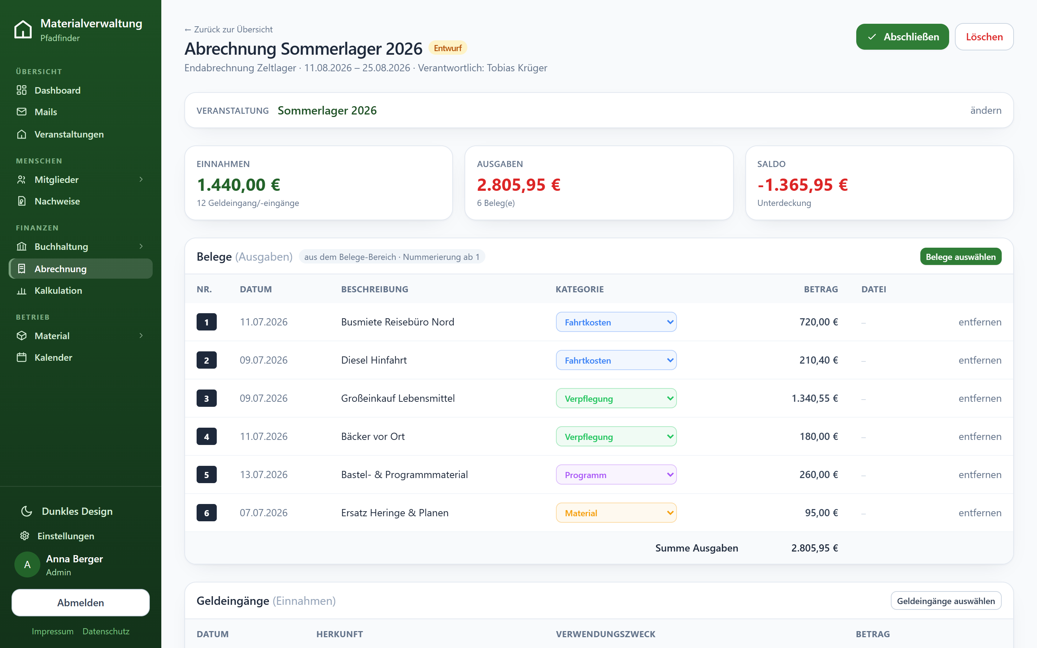1037x648 pixels.
Task: Click the Kalkulation bar chart icon
Action: tap(22, 291)
